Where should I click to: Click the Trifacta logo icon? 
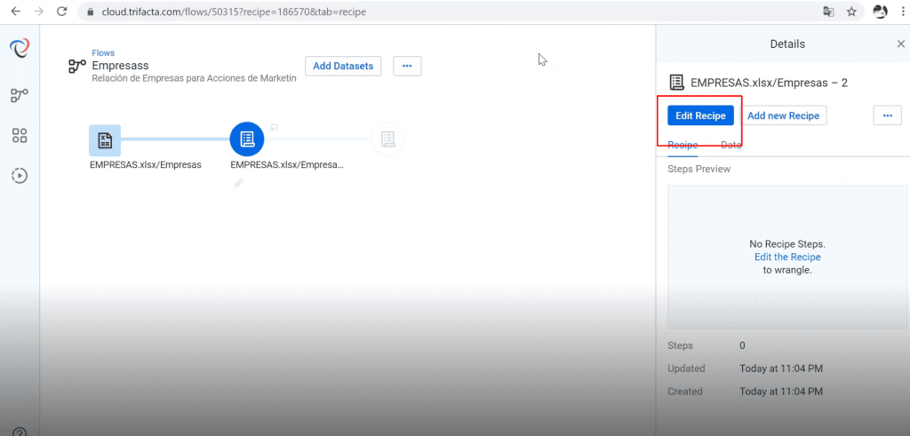[20, 49]
